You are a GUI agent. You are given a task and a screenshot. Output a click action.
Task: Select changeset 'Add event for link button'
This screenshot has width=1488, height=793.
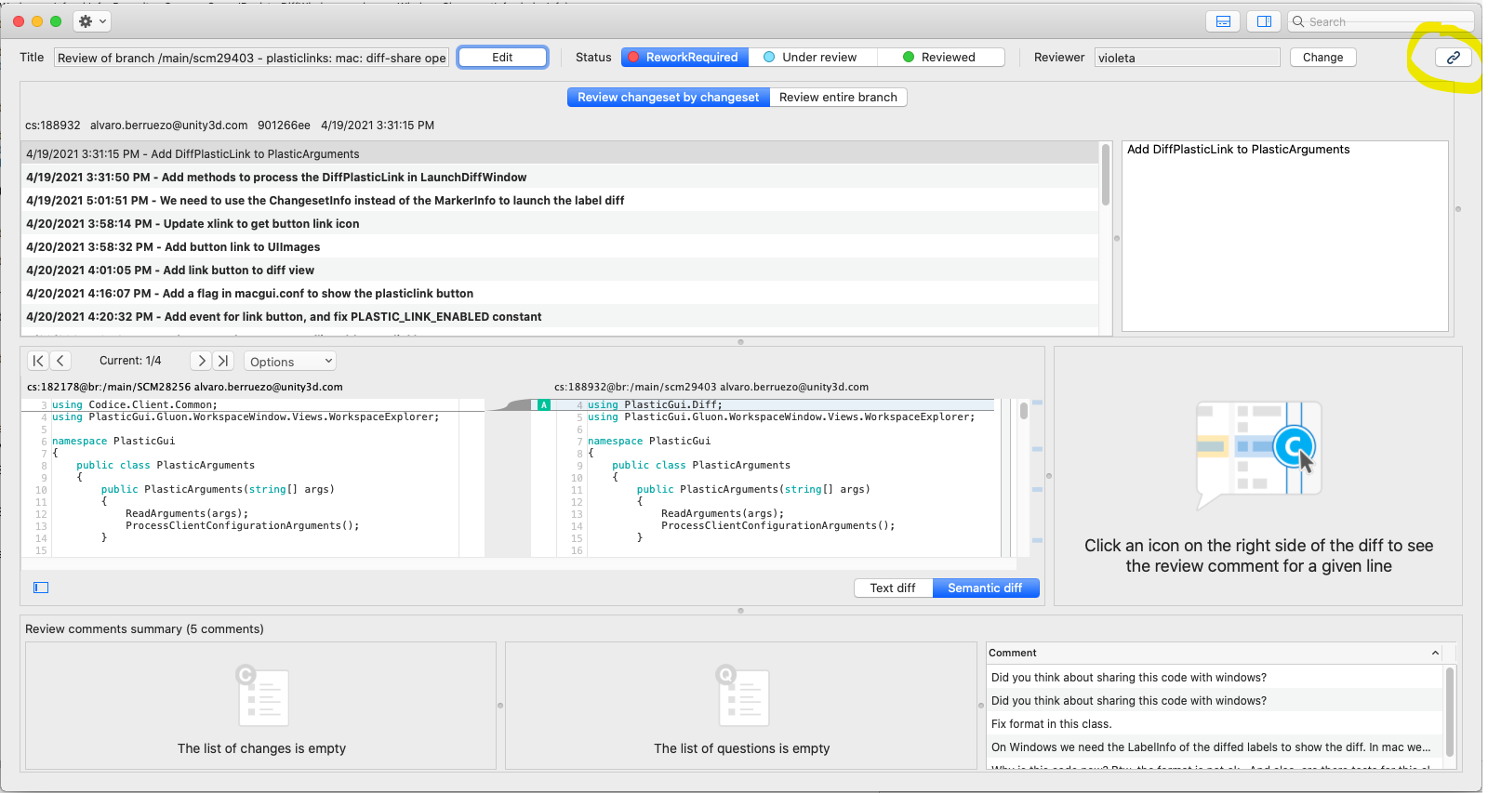[559, 316]
